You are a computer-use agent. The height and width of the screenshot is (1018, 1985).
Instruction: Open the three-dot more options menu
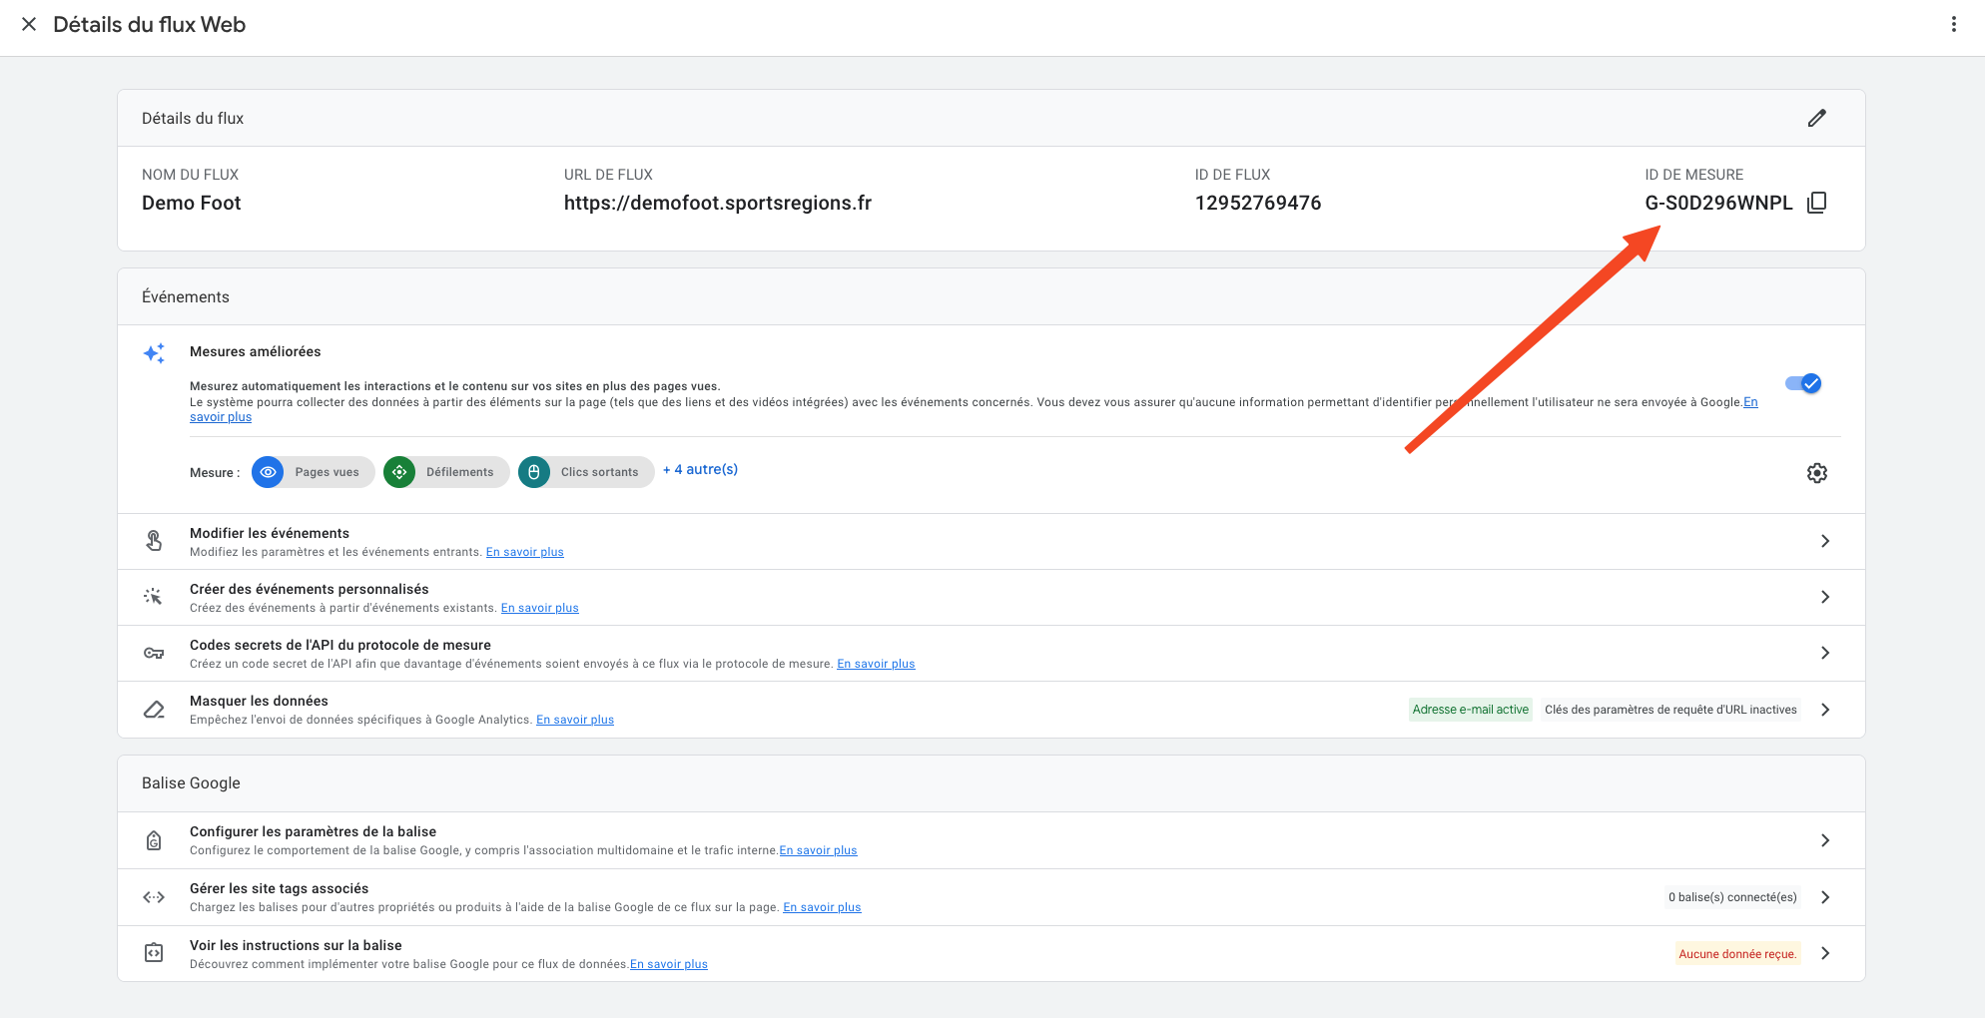click(x=1953, y=24)
